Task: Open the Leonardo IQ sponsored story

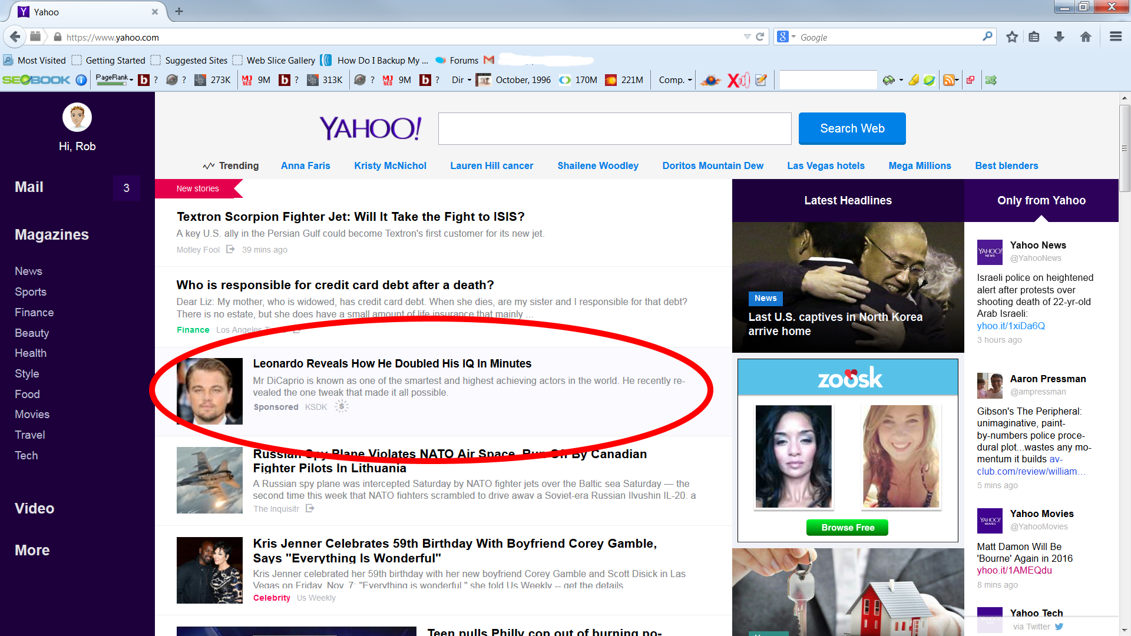Action: (392, 363)
